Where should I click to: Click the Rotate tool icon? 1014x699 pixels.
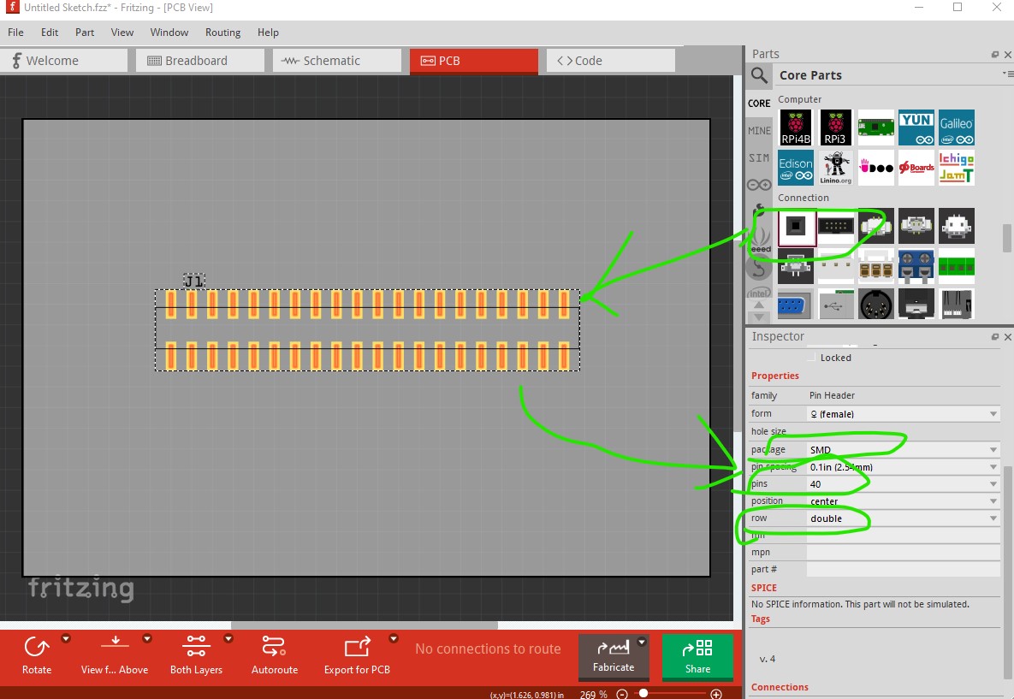(37, 648)
